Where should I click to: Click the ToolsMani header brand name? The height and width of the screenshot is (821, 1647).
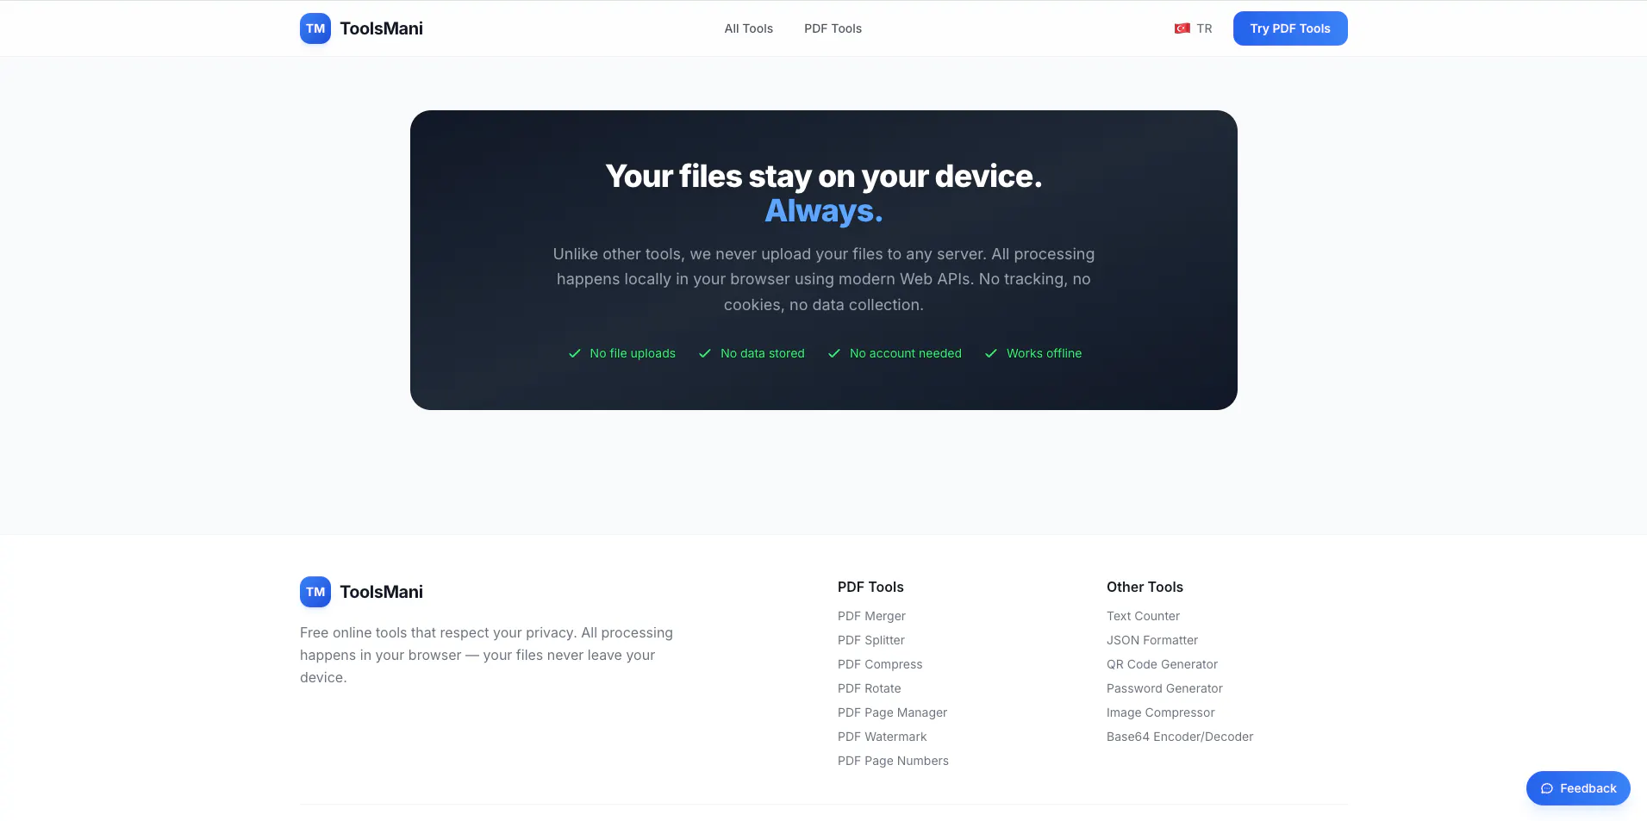[381, 28]
